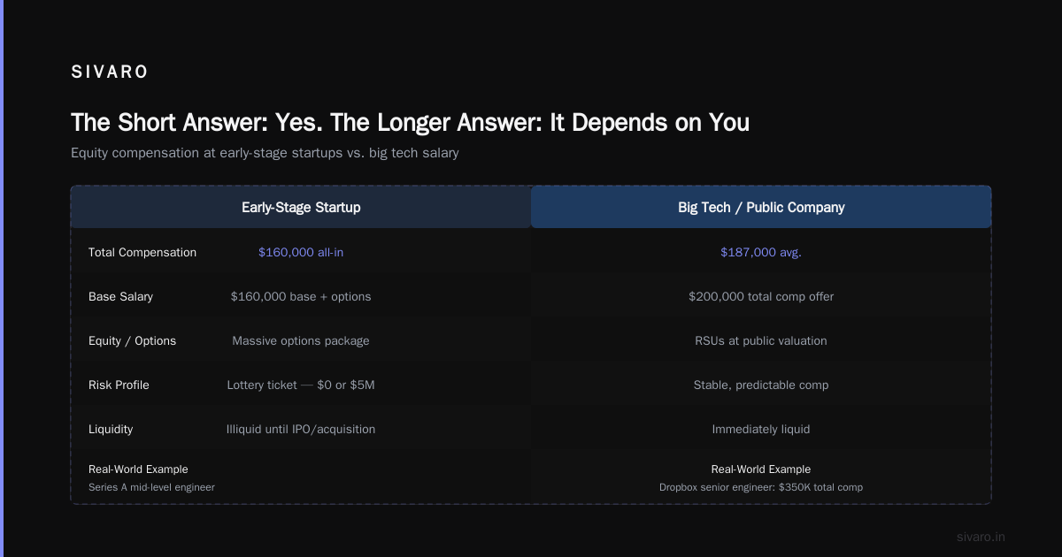The image size is (1062, 557).
Task: Click the Big Tech / Public Company header
Action: coord(761,207)
